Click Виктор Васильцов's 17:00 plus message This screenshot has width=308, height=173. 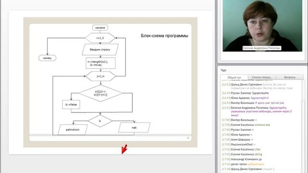[239, 120]
